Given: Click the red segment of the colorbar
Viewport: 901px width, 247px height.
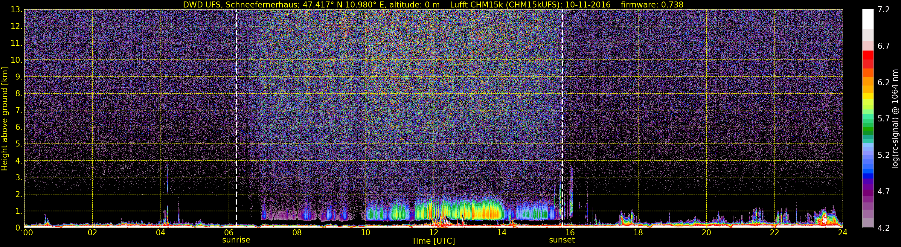Looking at the screenshot, I should click(868, 60).
